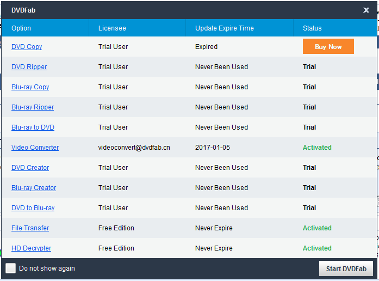The image size is (379, 281).
Task: Open the Video Converter link
Action: [x=35, y=148]
